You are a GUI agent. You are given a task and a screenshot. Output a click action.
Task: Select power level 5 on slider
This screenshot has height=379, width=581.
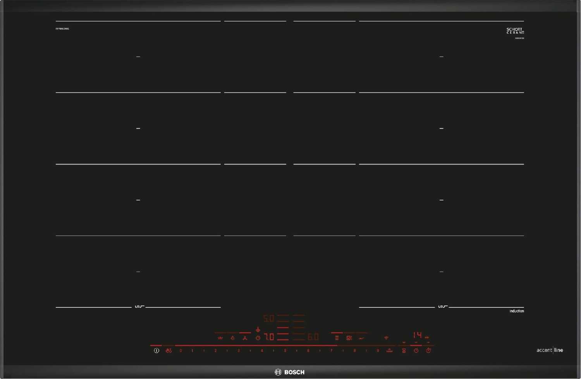click(x=285, y=351)
